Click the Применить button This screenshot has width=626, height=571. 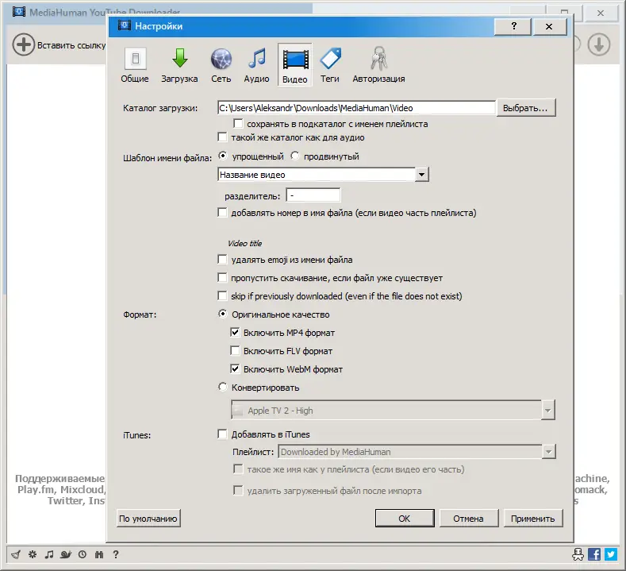[x=533, y=519]
